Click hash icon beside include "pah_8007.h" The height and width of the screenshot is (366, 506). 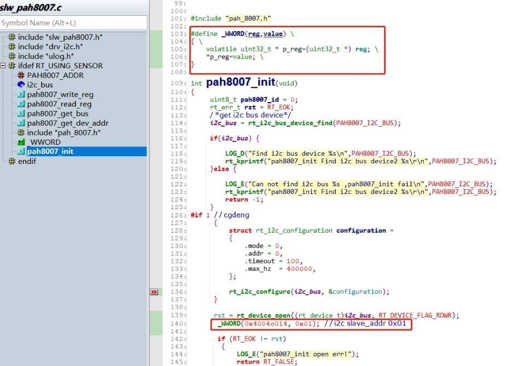pos(21,132)
